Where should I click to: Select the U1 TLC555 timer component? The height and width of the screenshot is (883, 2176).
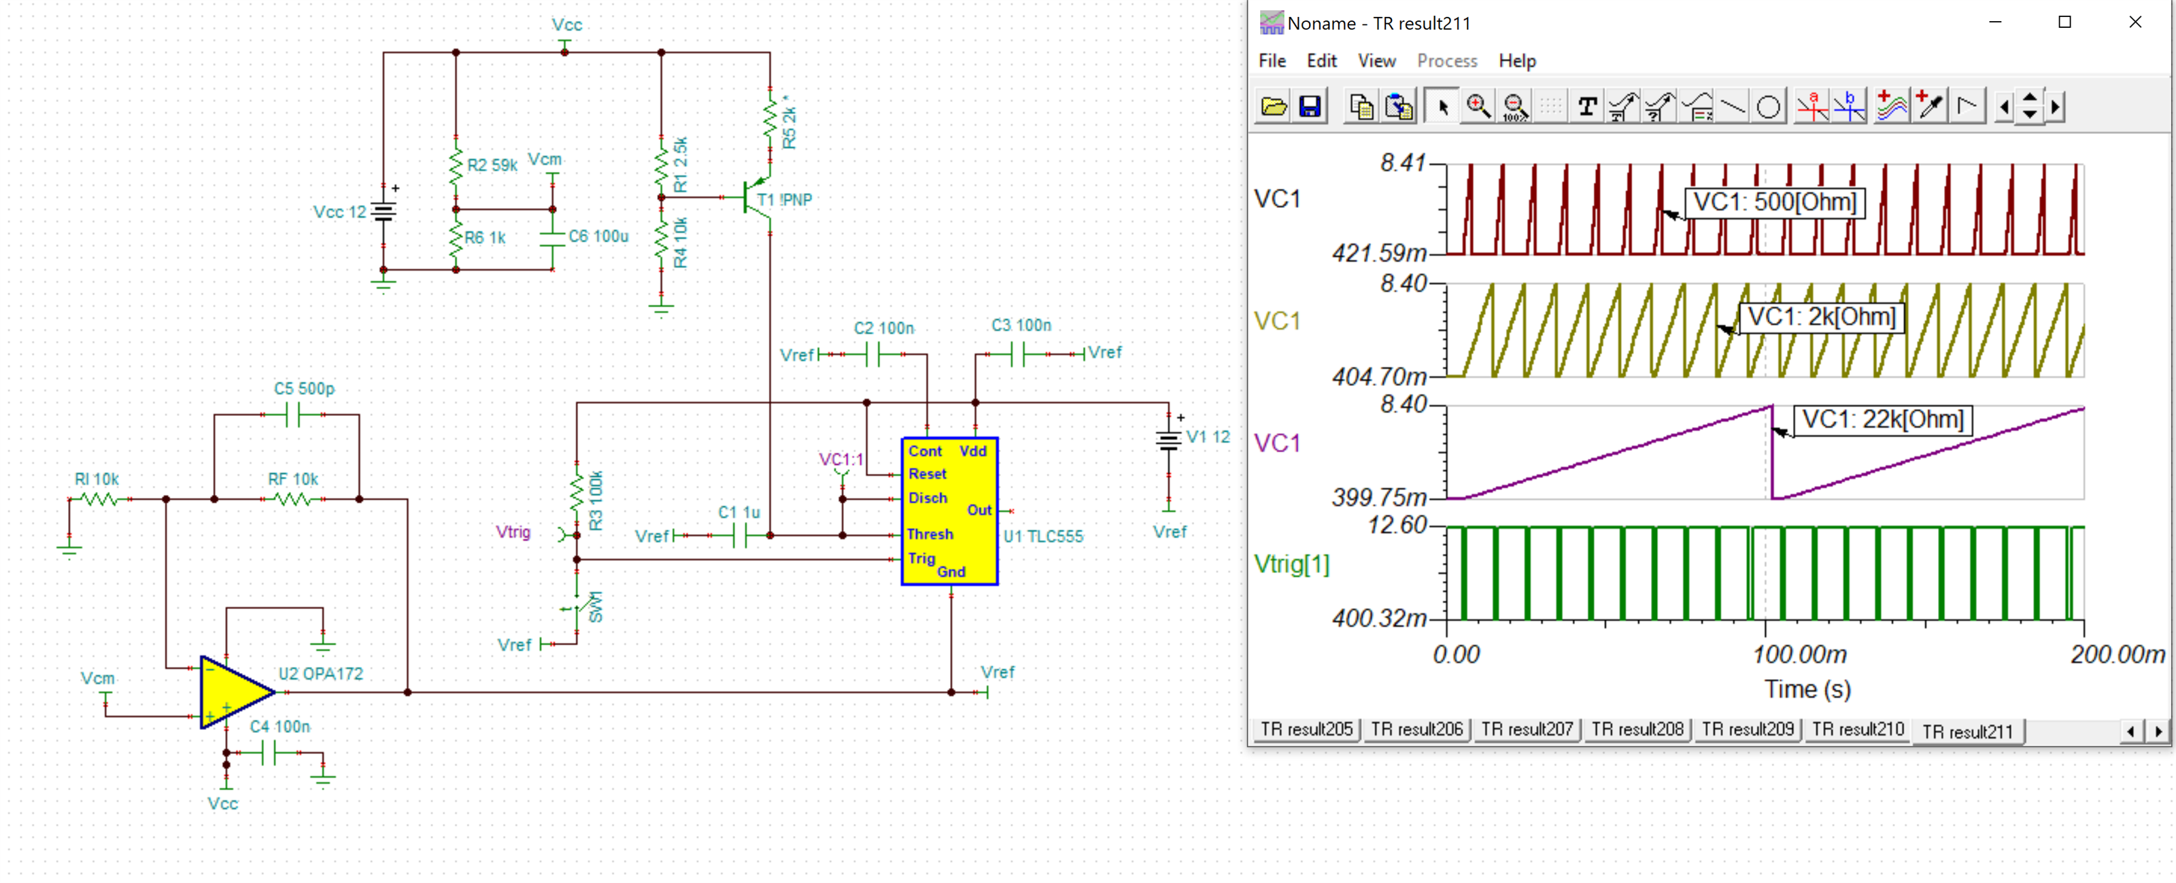tap(949, 510)
